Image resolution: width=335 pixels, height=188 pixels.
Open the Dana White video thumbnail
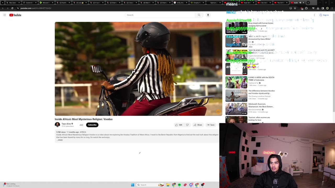[x=236, y=41]
